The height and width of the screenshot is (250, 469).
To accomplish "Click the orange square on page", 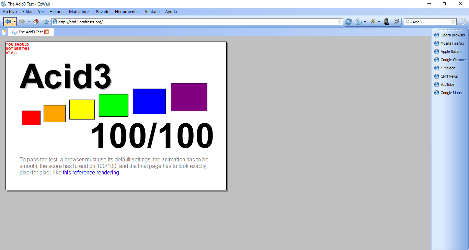I will 55,114.
